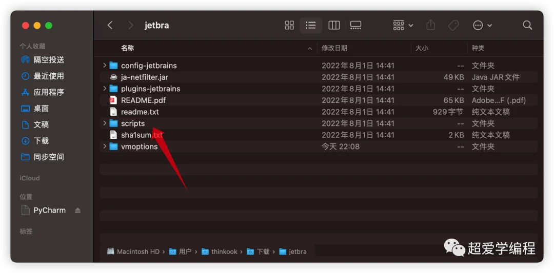Toggle sort order arrow in name column
Viewport: 554px width, 273px height.
(x=310, y=48)
